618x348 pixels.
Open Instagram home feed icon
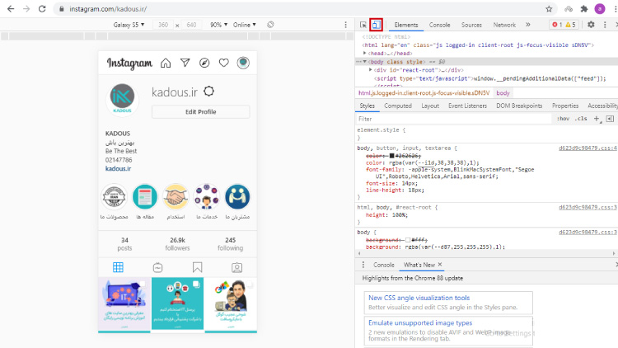tap(166, 63)
